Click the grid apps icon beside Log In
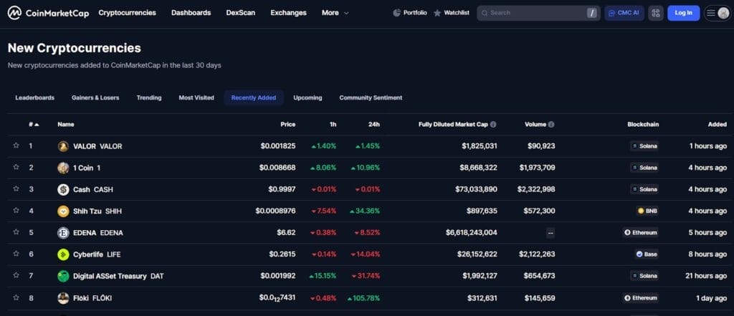The height and width of the screenshot is (316, 734). 656,13
